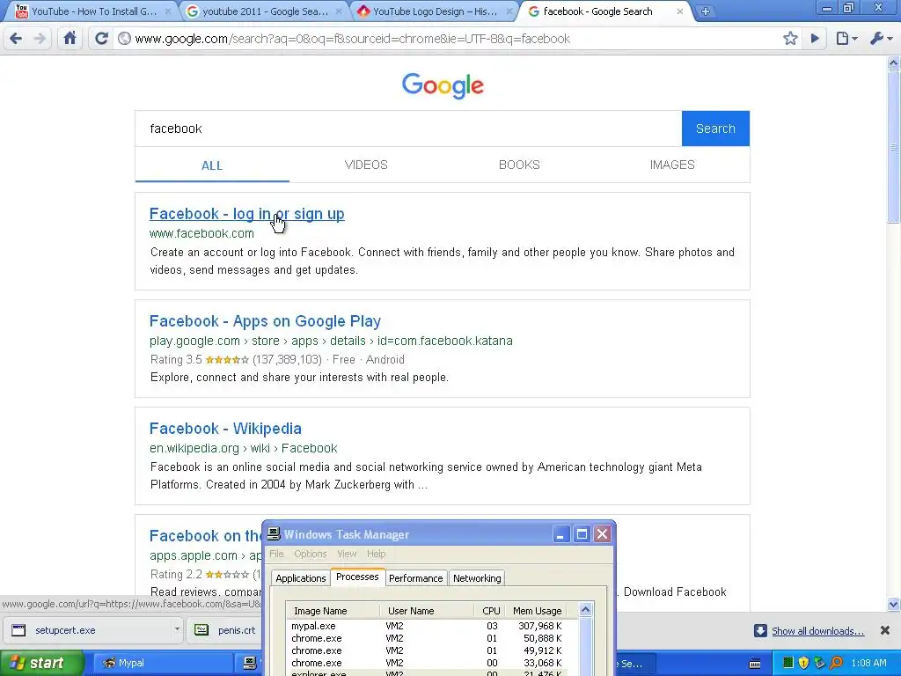Click the 1:08 AM system clock
Screen dimensions: 901x676
click(x=868, y=663)
